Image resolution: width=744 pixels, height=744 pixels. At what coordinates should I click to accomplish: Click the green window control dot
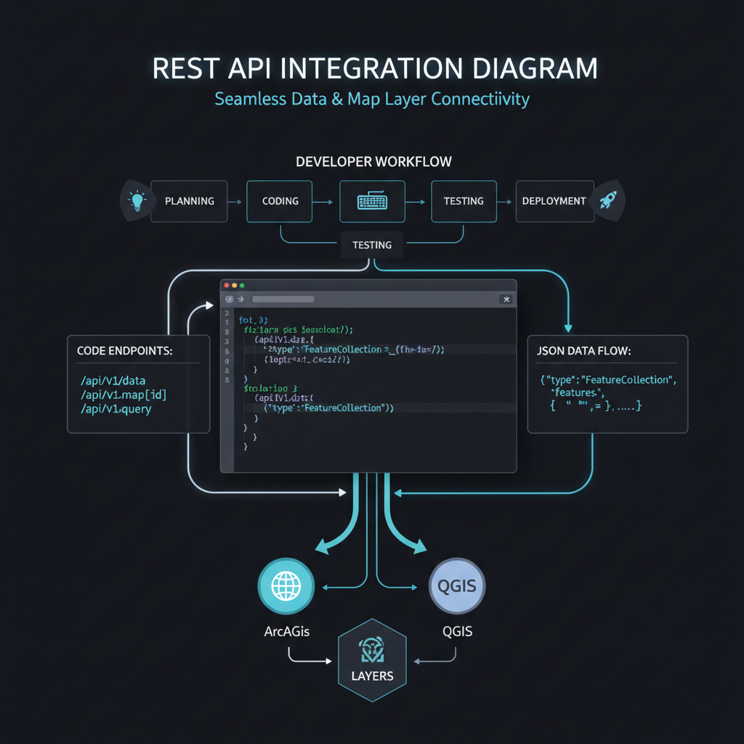tap(242, 285)
